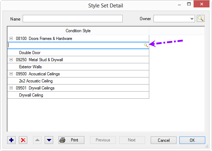The width and height of the screenshot is (212, 151).
Task: Collapse 09500 Acoustical Ceilings group
Action: pos(11,74)
